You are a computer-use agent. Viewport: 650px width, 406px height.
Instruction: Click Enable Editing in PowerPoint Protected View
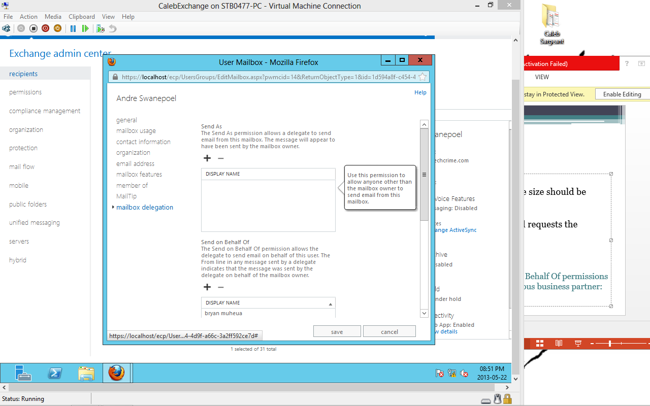coord(622,94)
